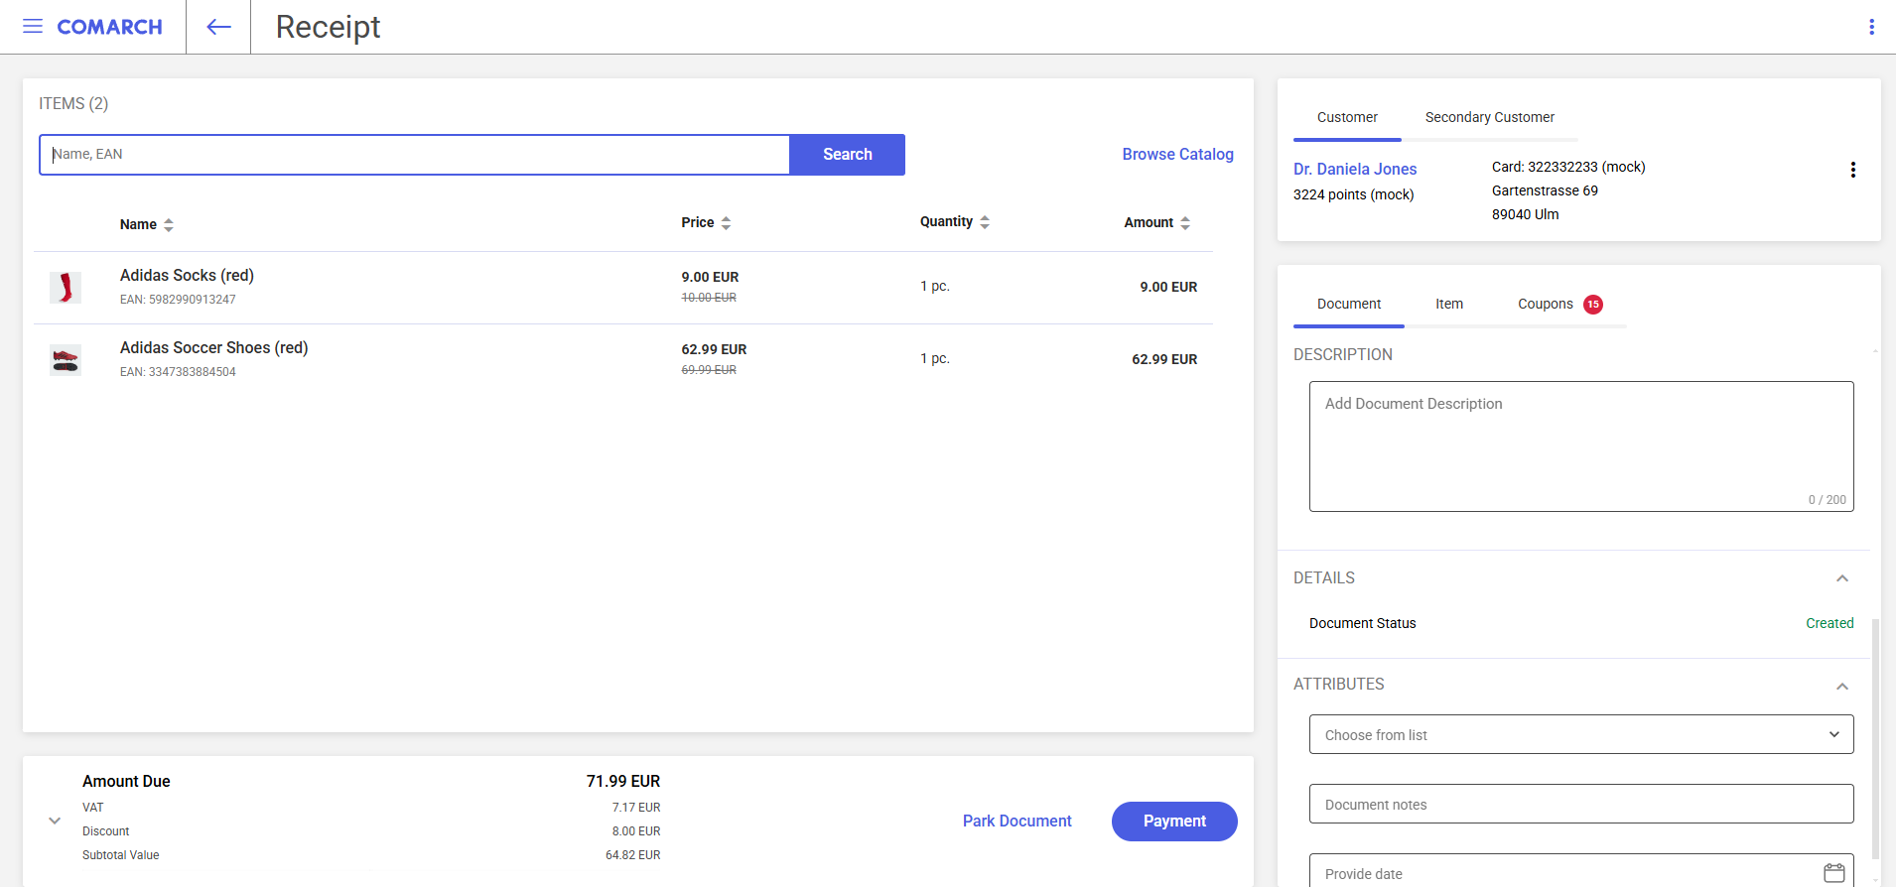Focus the Name, EAN search field
The image size is (1896, 887).
coord(415,155)
